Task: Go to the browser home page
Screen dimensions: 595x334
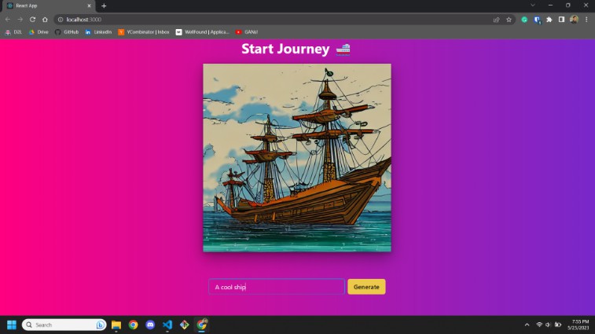Action: coord(45,19)
